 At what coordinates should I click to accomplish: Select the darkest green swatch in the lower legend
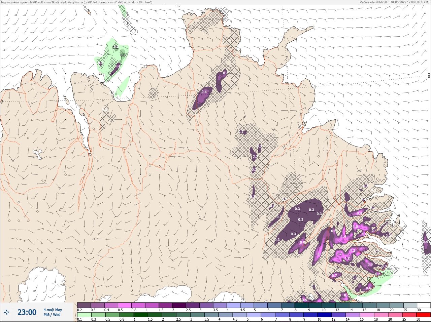tap(141, 315)
